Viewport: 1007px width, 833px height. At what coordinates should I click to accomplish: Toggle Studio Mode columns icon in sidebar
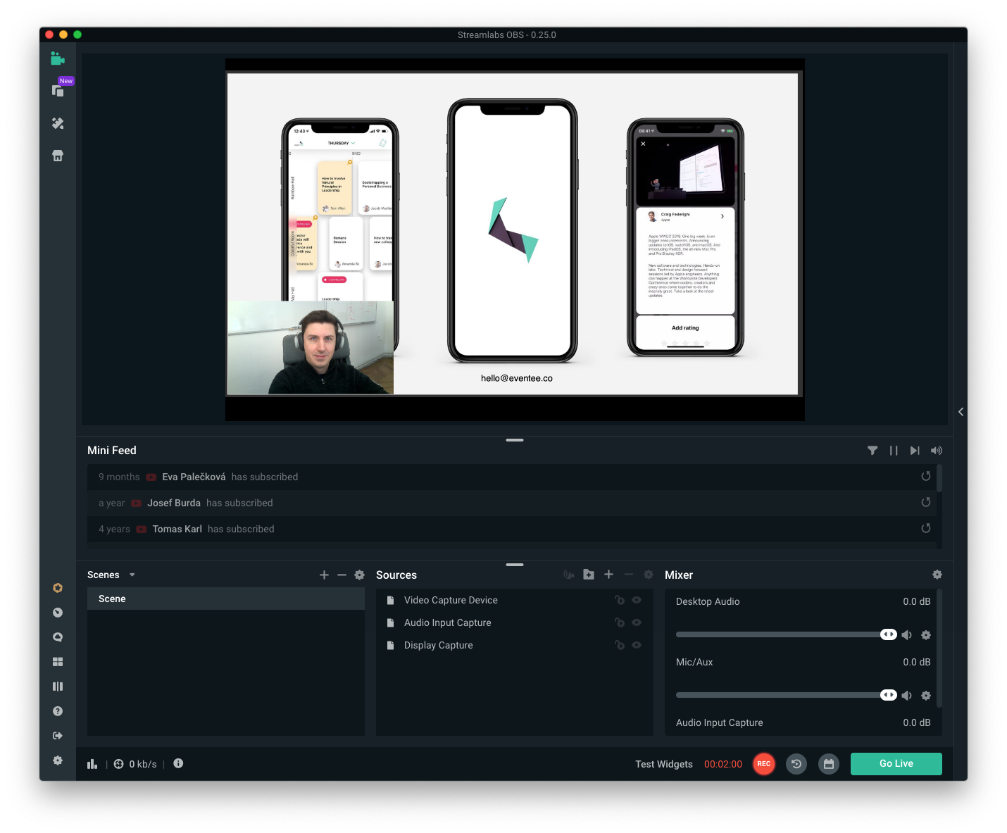pyautogui.click(x=58, y=687)
